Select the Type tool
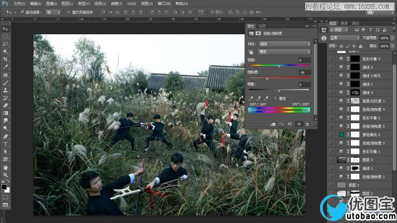Image resolution: width=397 pixels, height=223 pixels. pyautogui.click(x=5, y=144)
